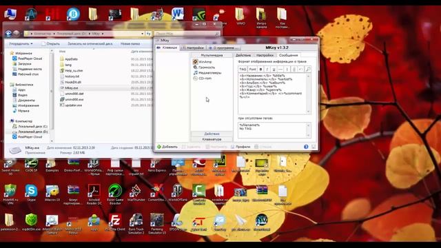The width and height of the screenshot is (441, 248).
Task: Click Открыть in the Explorer toolbar
Action: 50,44
